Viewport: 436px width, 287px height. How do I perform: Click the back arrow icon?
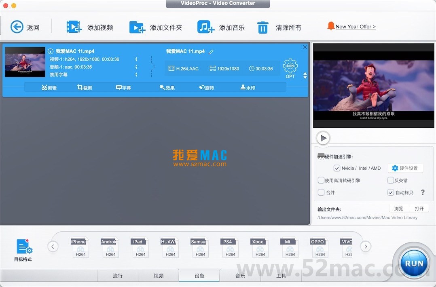17,27
